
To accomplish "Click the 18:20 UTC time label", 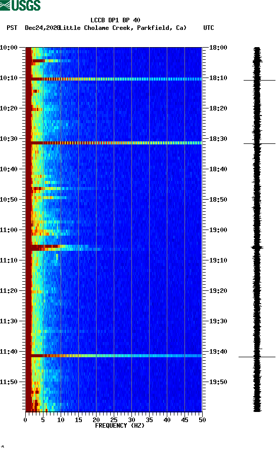I will [218, 108].
